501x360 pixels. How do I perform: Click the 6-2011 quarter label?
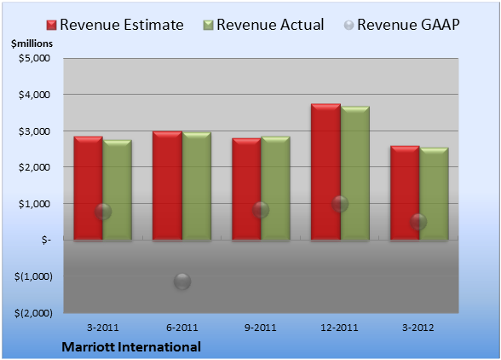pos(182,328)
